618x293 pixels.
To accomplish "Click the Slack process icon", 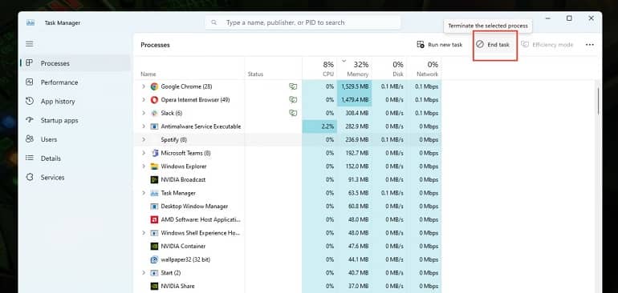I will 154,113.
